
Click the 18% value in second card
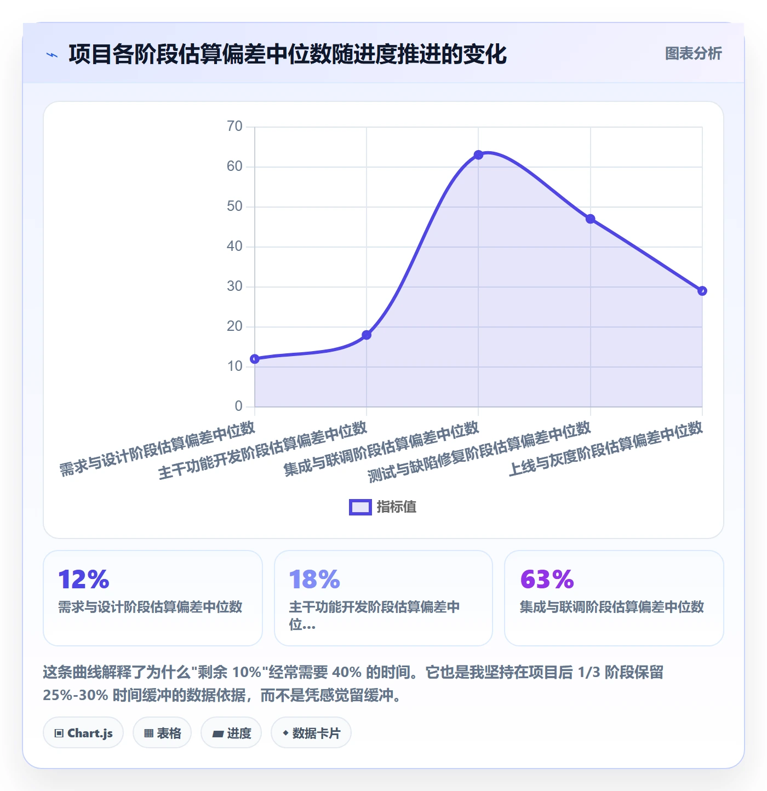[314, 580]
